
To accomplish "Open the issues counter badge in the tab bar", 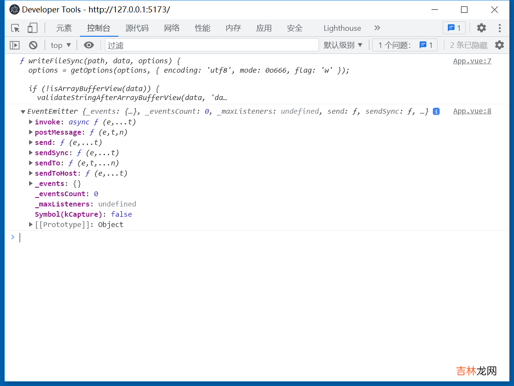I will point(454,28).
